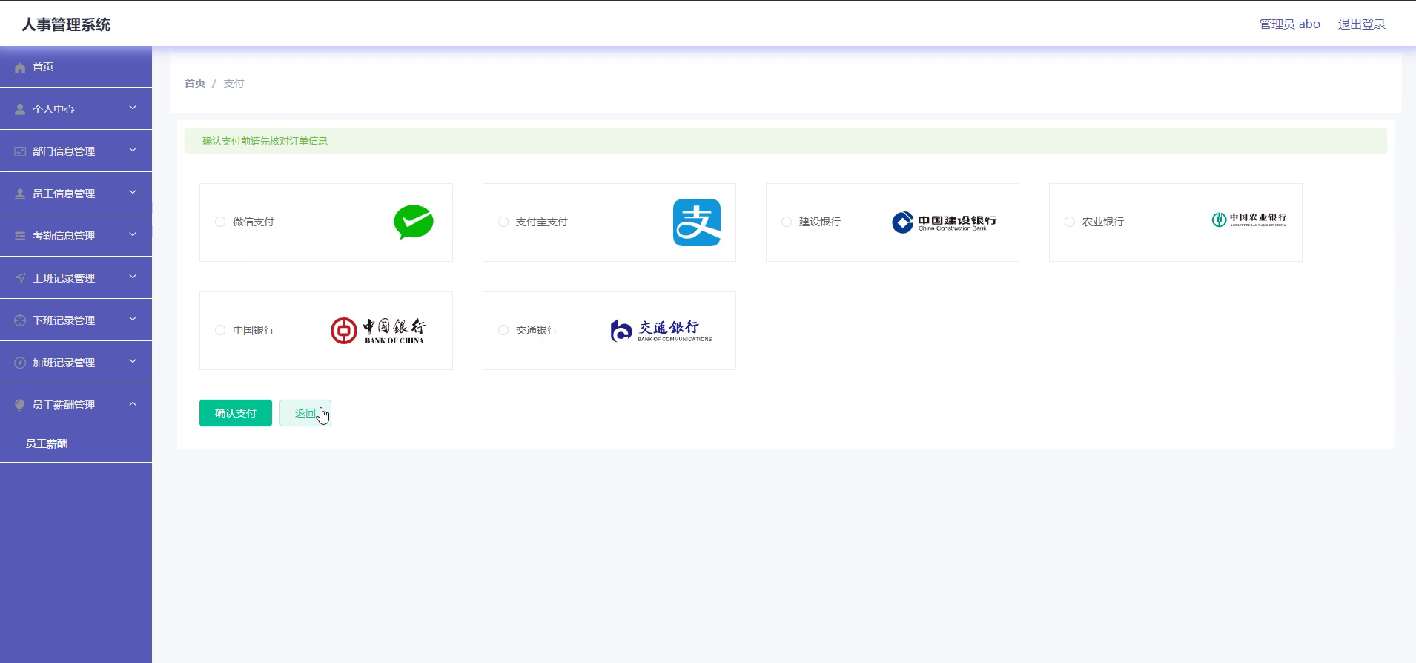
Task: Click the 支付宝支付 option label
Action: click(x=542, y=222)
